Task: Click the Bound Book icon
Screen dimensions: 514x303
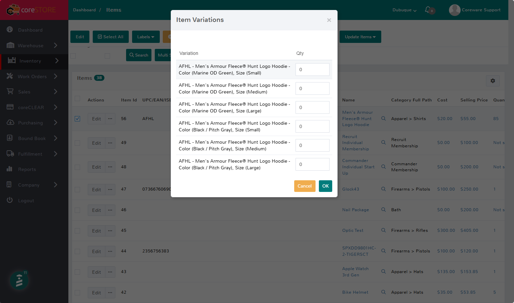Action: (x=10, y=138)
